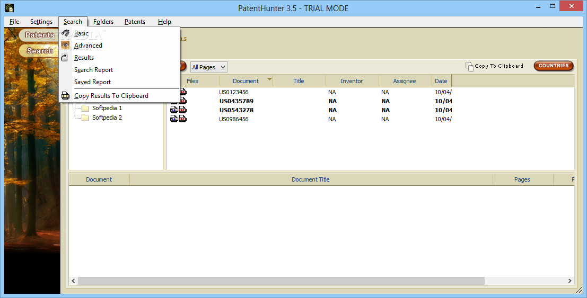
Task: Click the PDF icon in the US0123456 row
Action: 183,92
